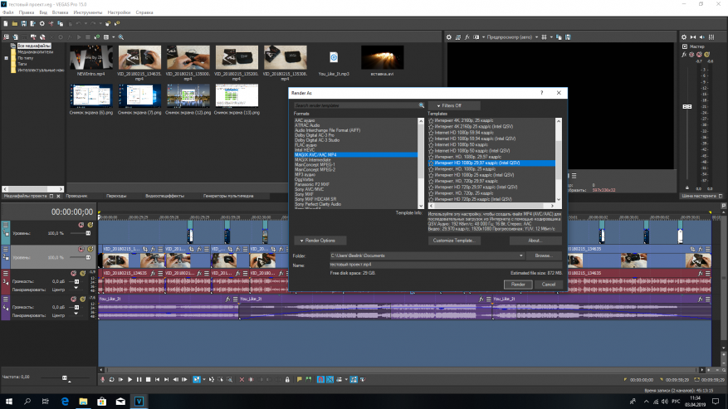
Task: Favorite the Интернет 4K 2160p 25 кадр/с template
Action: tap(431, 121)
